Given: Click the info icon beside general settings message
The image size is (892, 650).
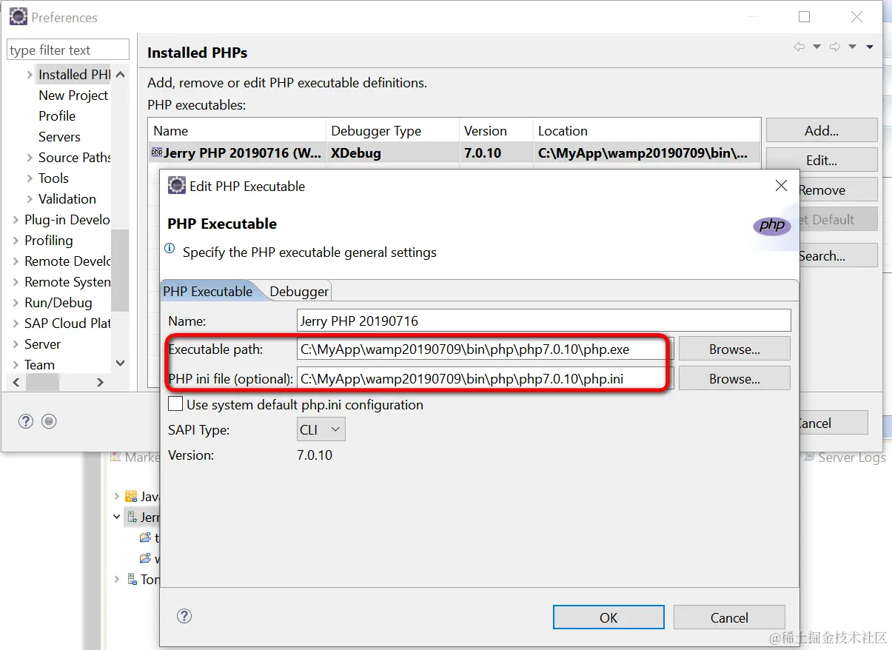Looking at the screenshot, I should click(x=170, y=249).
